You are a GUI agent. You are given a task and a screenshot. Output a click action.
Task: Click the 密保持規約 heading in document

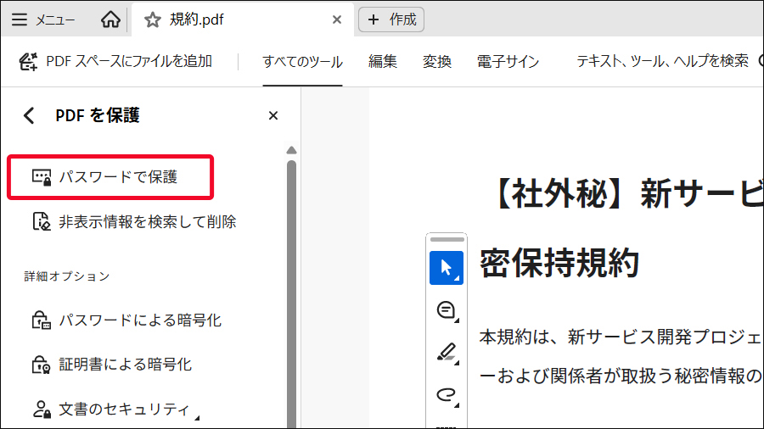click(559, 263)
